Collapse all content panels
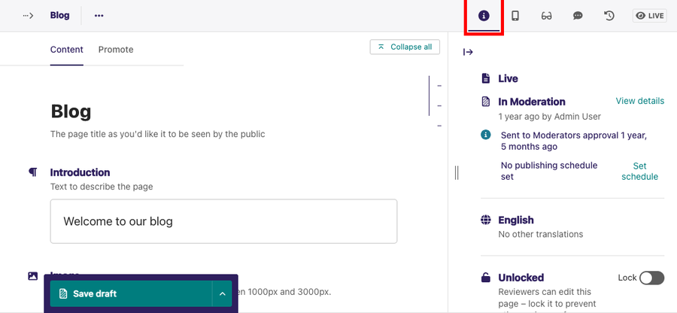This screenshot has width=677, height=313. (x=405, y=47)
